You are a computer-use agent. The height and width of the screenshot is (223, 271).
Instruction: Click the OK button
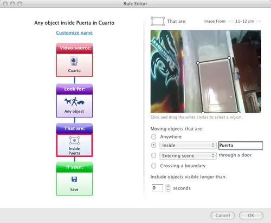pos(251,215)
